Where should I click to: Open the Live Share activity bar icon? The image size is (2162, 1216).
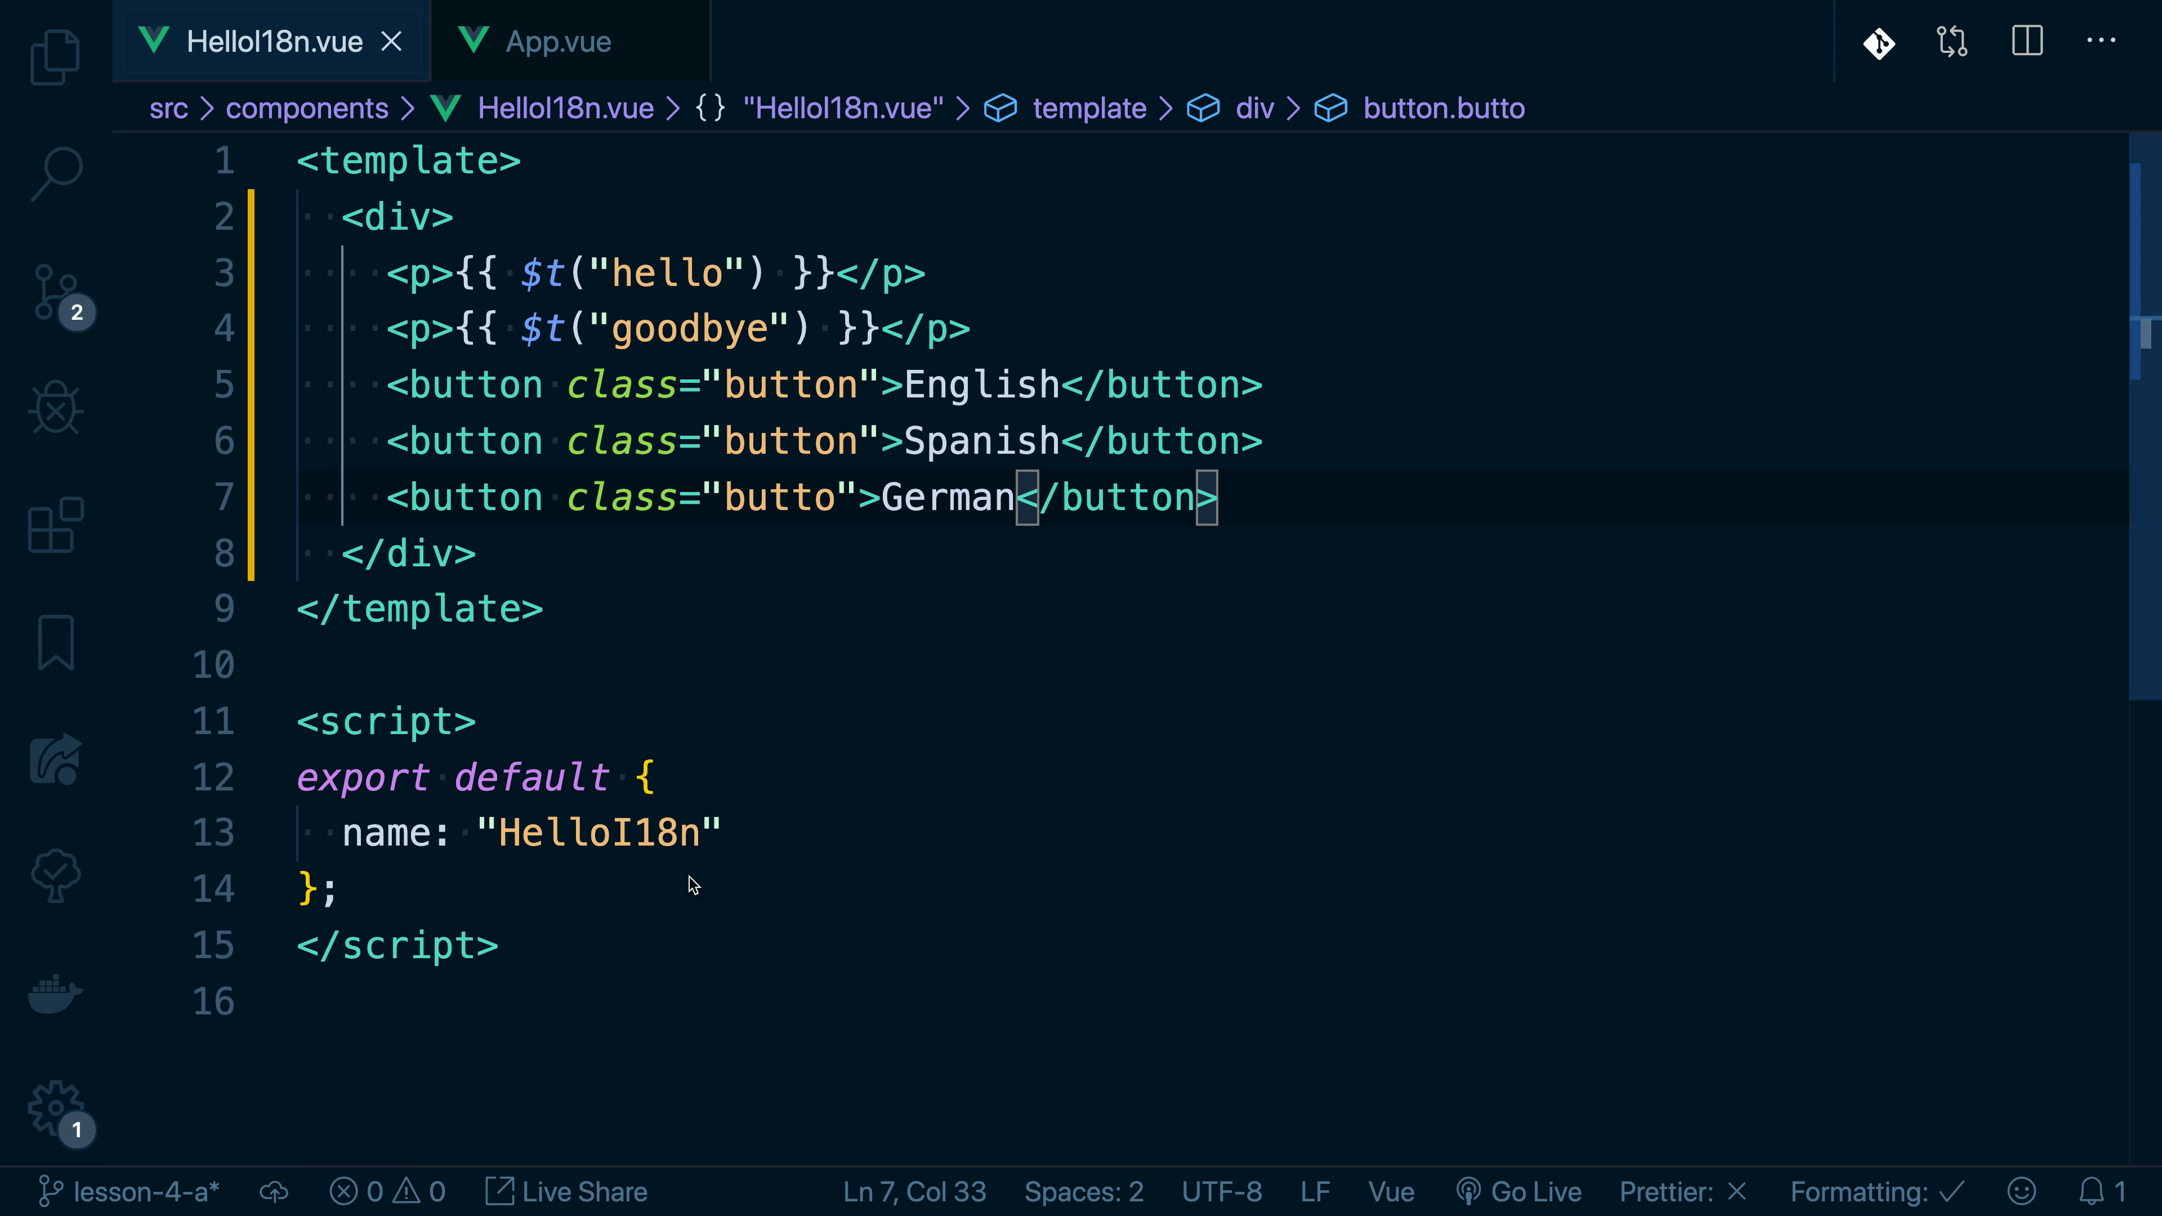coord(55,759)
